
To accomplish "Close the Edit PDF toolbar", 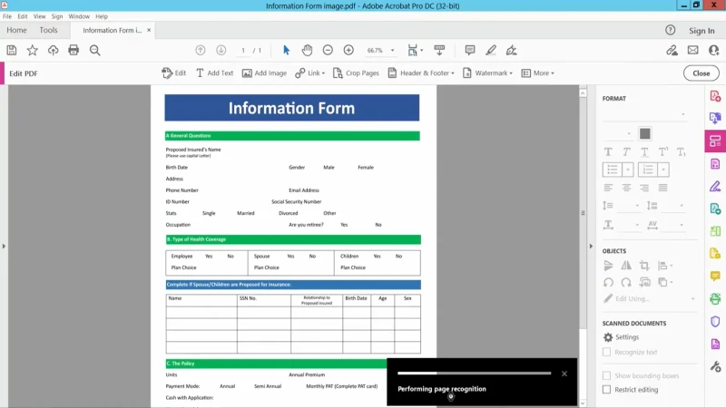I will coord(701,73).
